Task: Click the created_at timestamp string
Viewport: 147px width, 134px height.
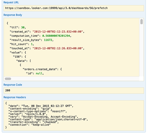Action: [x=58, y=32]
